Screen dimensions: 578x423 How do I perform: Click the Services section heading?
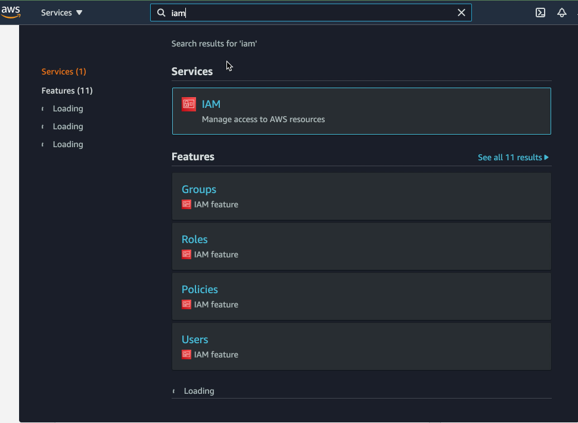[x=192, y=71]
